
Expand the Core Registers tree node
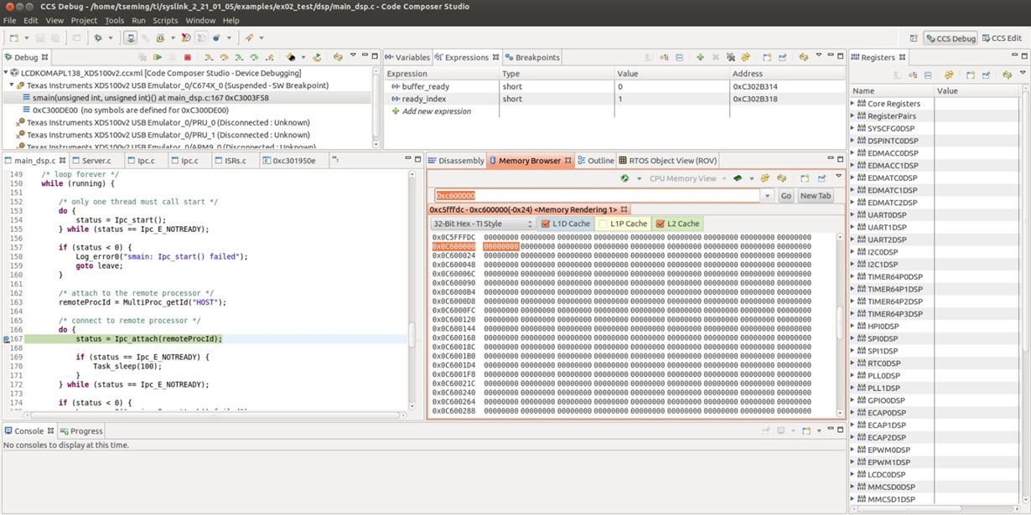853,104
